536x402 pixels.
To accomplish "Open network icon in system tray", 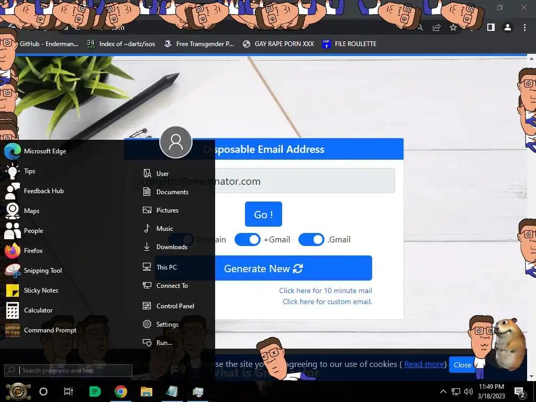I will [x=456, y=392].
